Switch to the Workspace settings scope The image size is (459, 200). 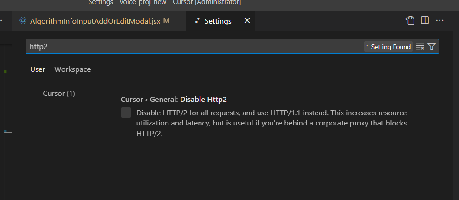[x=72, y=69]
